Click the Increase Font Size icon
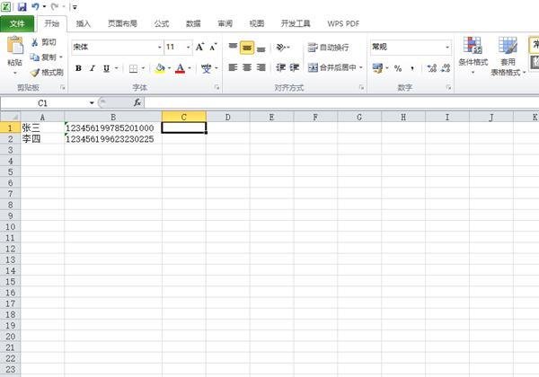The width and height of the screenshot is (539, 377). (x=199, y=47)
